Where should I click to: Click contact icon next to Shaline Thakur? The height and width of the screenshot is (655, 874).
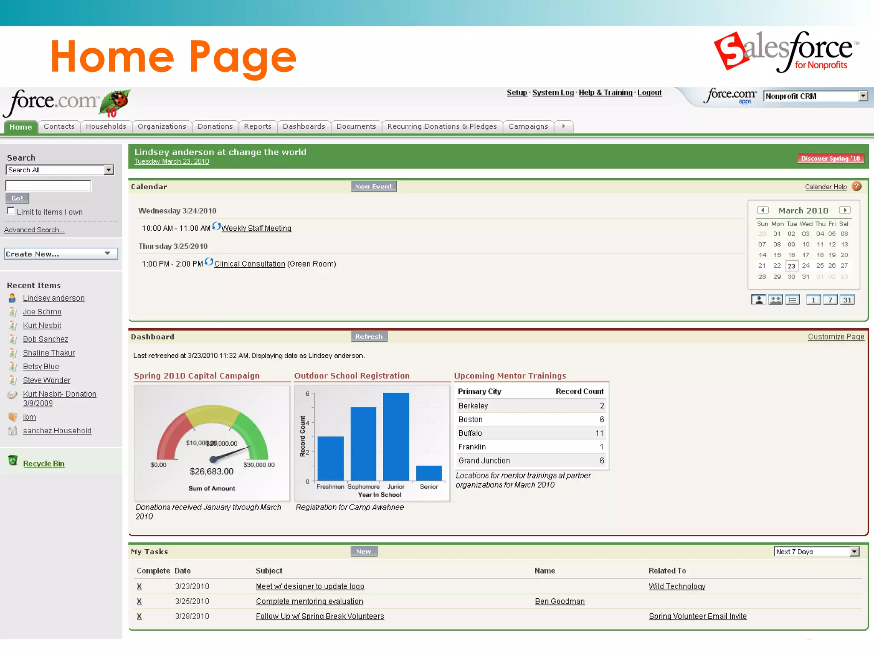[13, 353]
